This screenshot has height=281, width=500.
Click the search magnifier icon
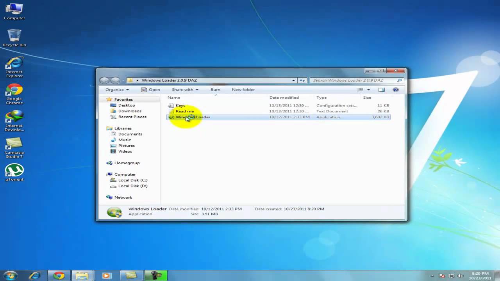tap(399, 80)
